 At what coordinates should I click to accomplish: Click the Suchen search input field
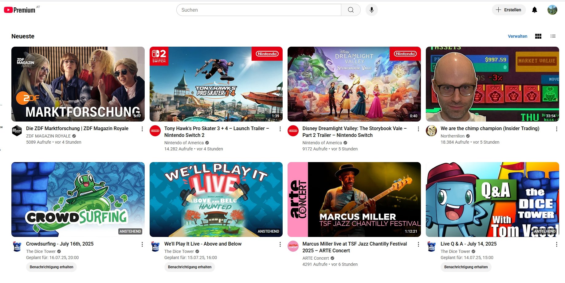(x=258, y=10)
